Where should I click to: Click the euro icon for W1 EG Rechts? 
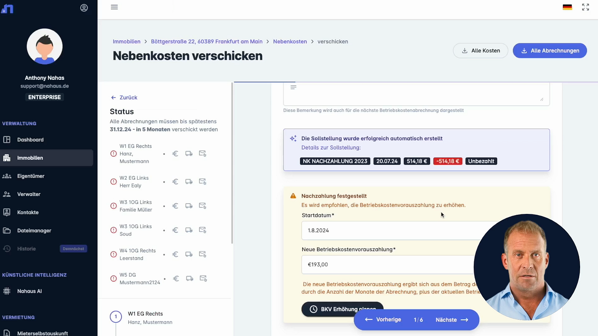(x=175, y=154)
